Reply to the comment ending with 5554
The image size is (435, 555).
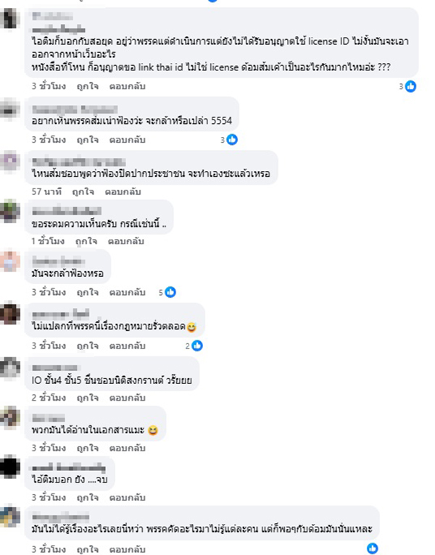click(x=127, y=140)
